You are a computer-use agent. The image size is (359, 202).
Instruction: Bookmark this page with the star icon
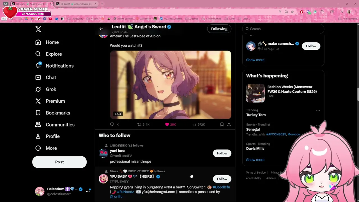click(x=292, y=12)
